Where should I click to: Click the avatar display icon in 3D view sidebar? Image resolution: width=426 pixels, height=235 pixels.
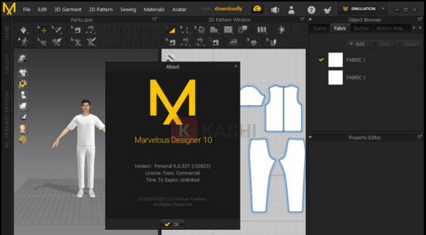point(23,95)
